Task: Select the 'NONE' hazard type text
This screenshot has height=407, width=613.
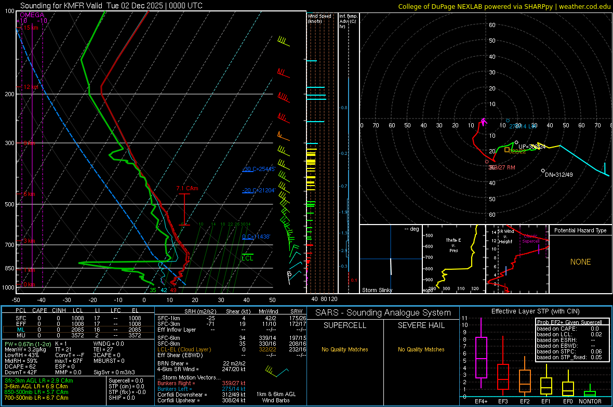Action: click(x=580, y=262)
